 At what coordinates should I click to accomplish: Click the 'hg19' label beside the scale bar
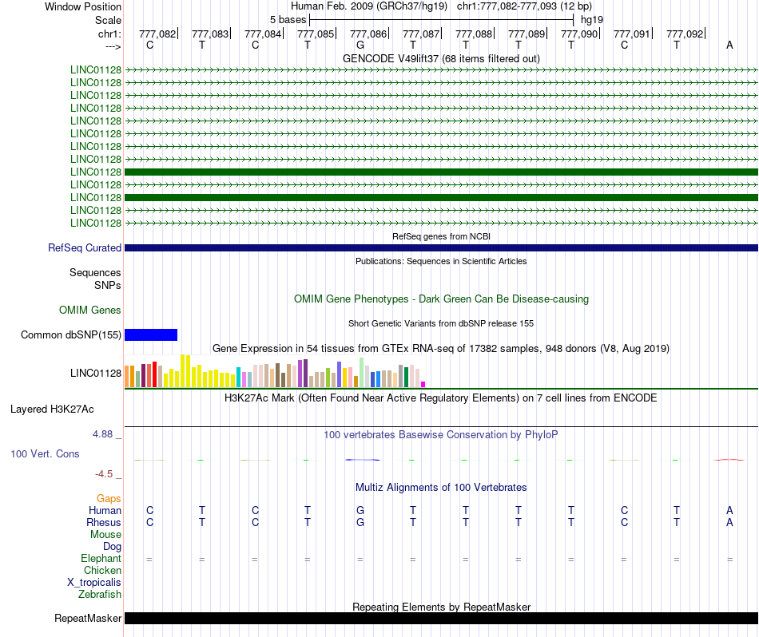click(x=592, y=20)
